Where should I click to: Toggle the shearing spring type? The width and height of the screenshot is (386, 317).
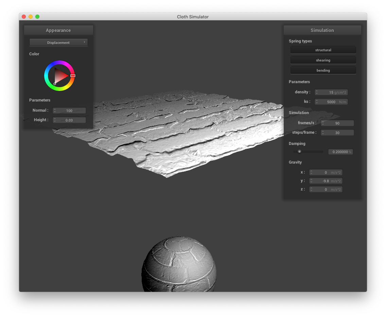pyautogui.click(x=323, y=60)
